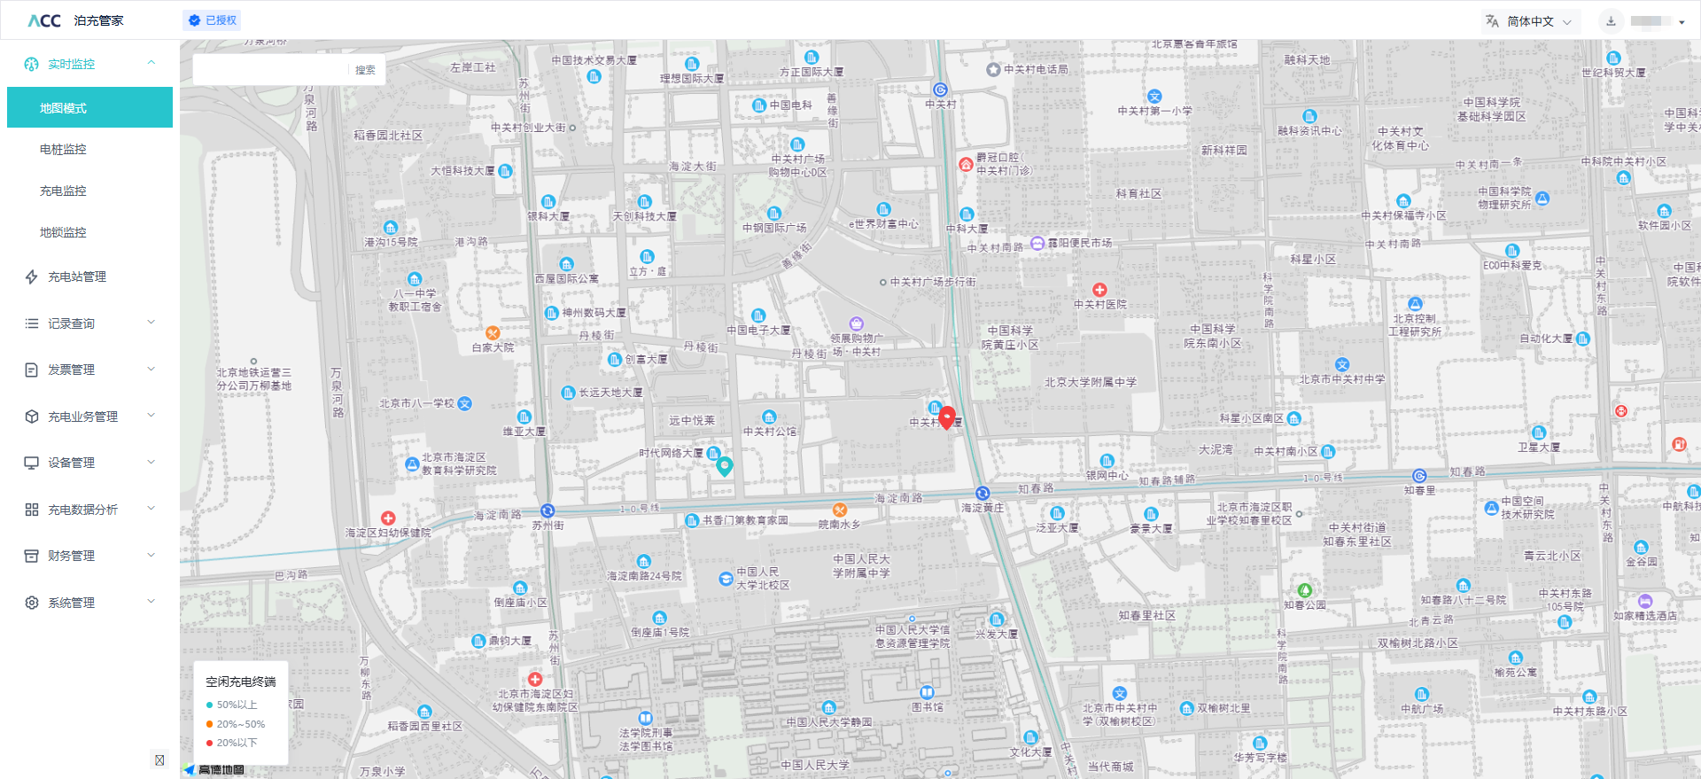The width and height of the screenshot is (1701, 779).
Task: Click the 北京市八一学校 school icon
Action: (x=465, y=403)
